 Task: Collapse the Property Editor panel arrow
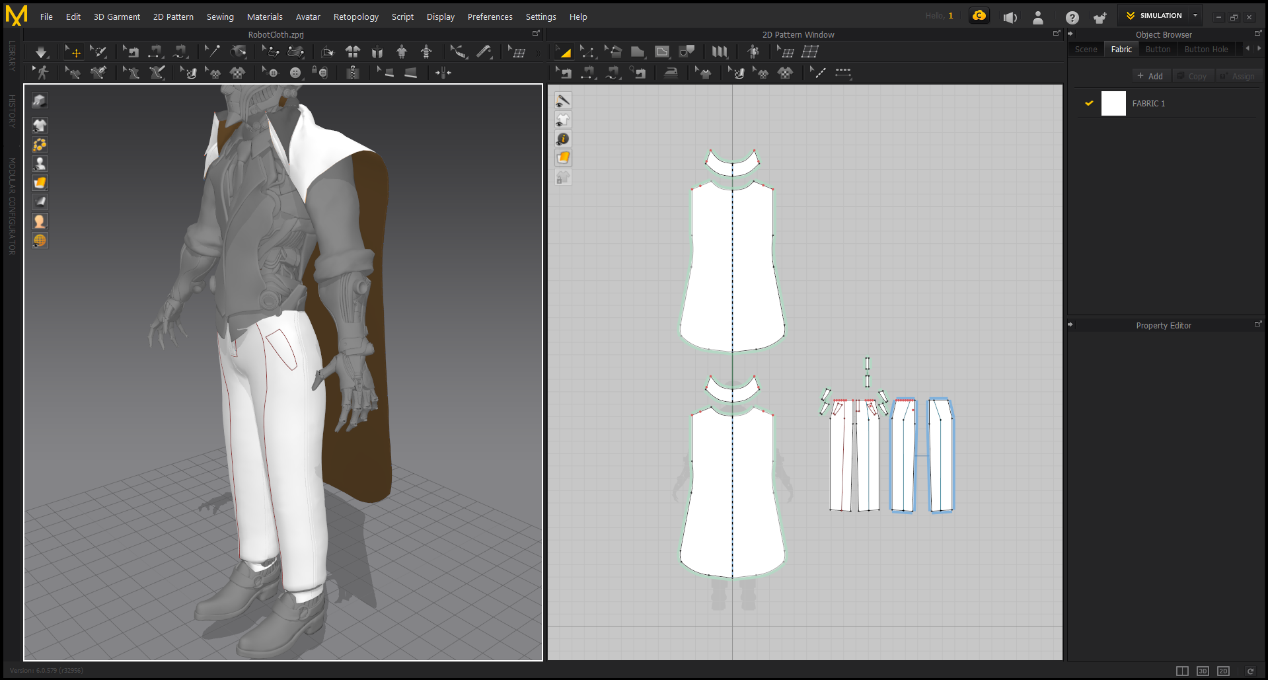pos(1070,325)
